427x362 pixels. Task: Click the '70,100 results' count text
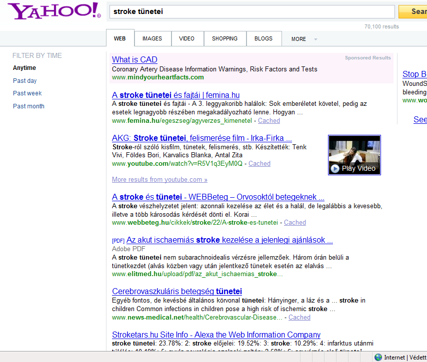[381, 26]
